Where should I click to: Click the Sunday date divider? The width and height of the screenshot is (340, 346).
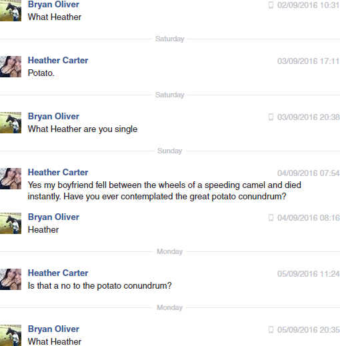pos(170,151)
